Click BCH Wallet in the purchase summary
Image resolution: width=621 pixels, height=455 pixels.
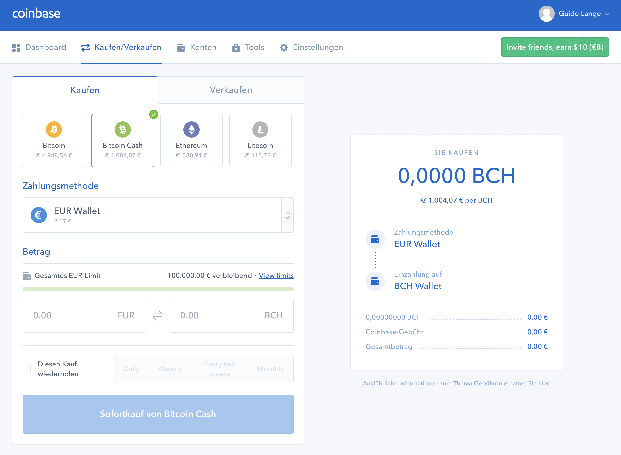418,286
